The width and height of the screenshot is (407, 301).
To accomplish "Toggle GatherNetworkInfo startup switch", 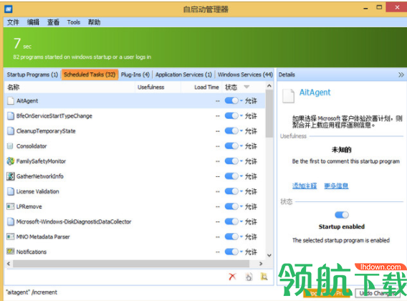I will (x=231, y=176).
